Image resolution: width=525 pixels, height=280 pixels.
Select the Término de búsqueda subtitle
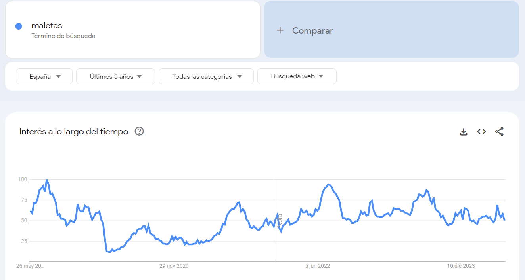(x=63, y=36)
